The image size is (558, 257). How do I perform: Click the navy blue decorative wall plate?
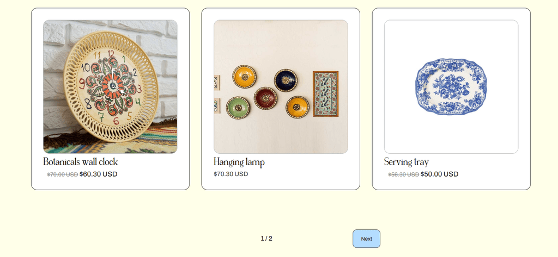[x=286, y=80]
